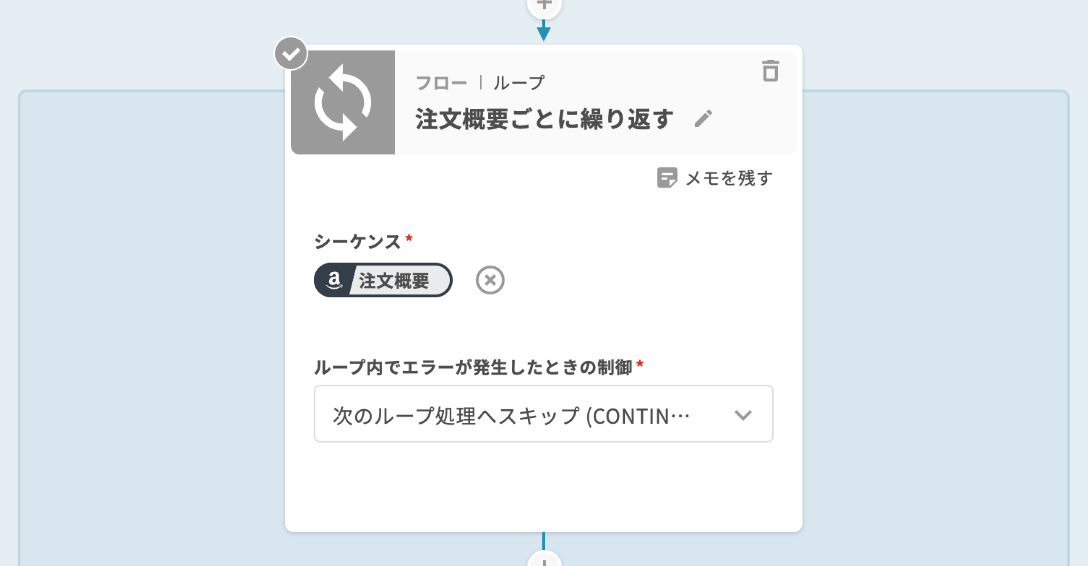
Task: Click the loop arrows icon on the card
Action: (343, 102)
